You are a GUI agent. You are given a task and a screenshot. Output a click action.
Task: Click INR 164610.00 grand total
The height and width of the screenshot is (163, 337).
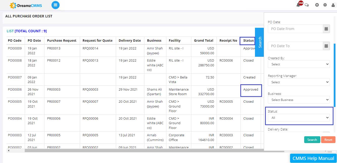pos(206,137)
